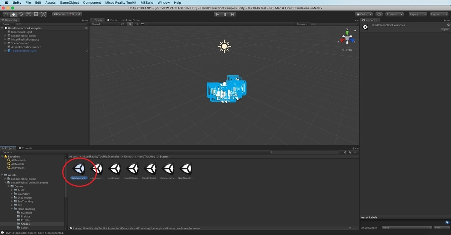Open the Layers dropdown
Viewport: 451px width, 235px height.
click(418, 14)
